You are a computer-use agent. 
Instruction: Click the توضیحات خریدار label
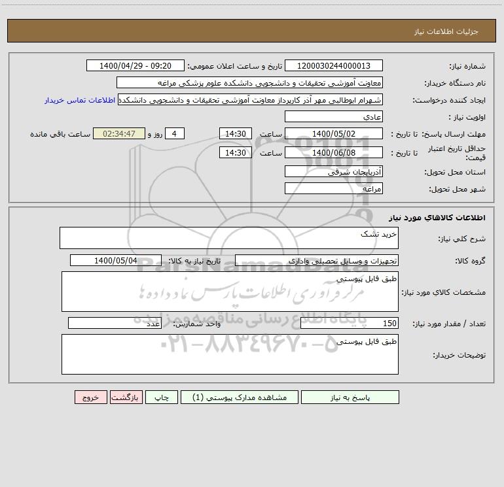[459, 355]
